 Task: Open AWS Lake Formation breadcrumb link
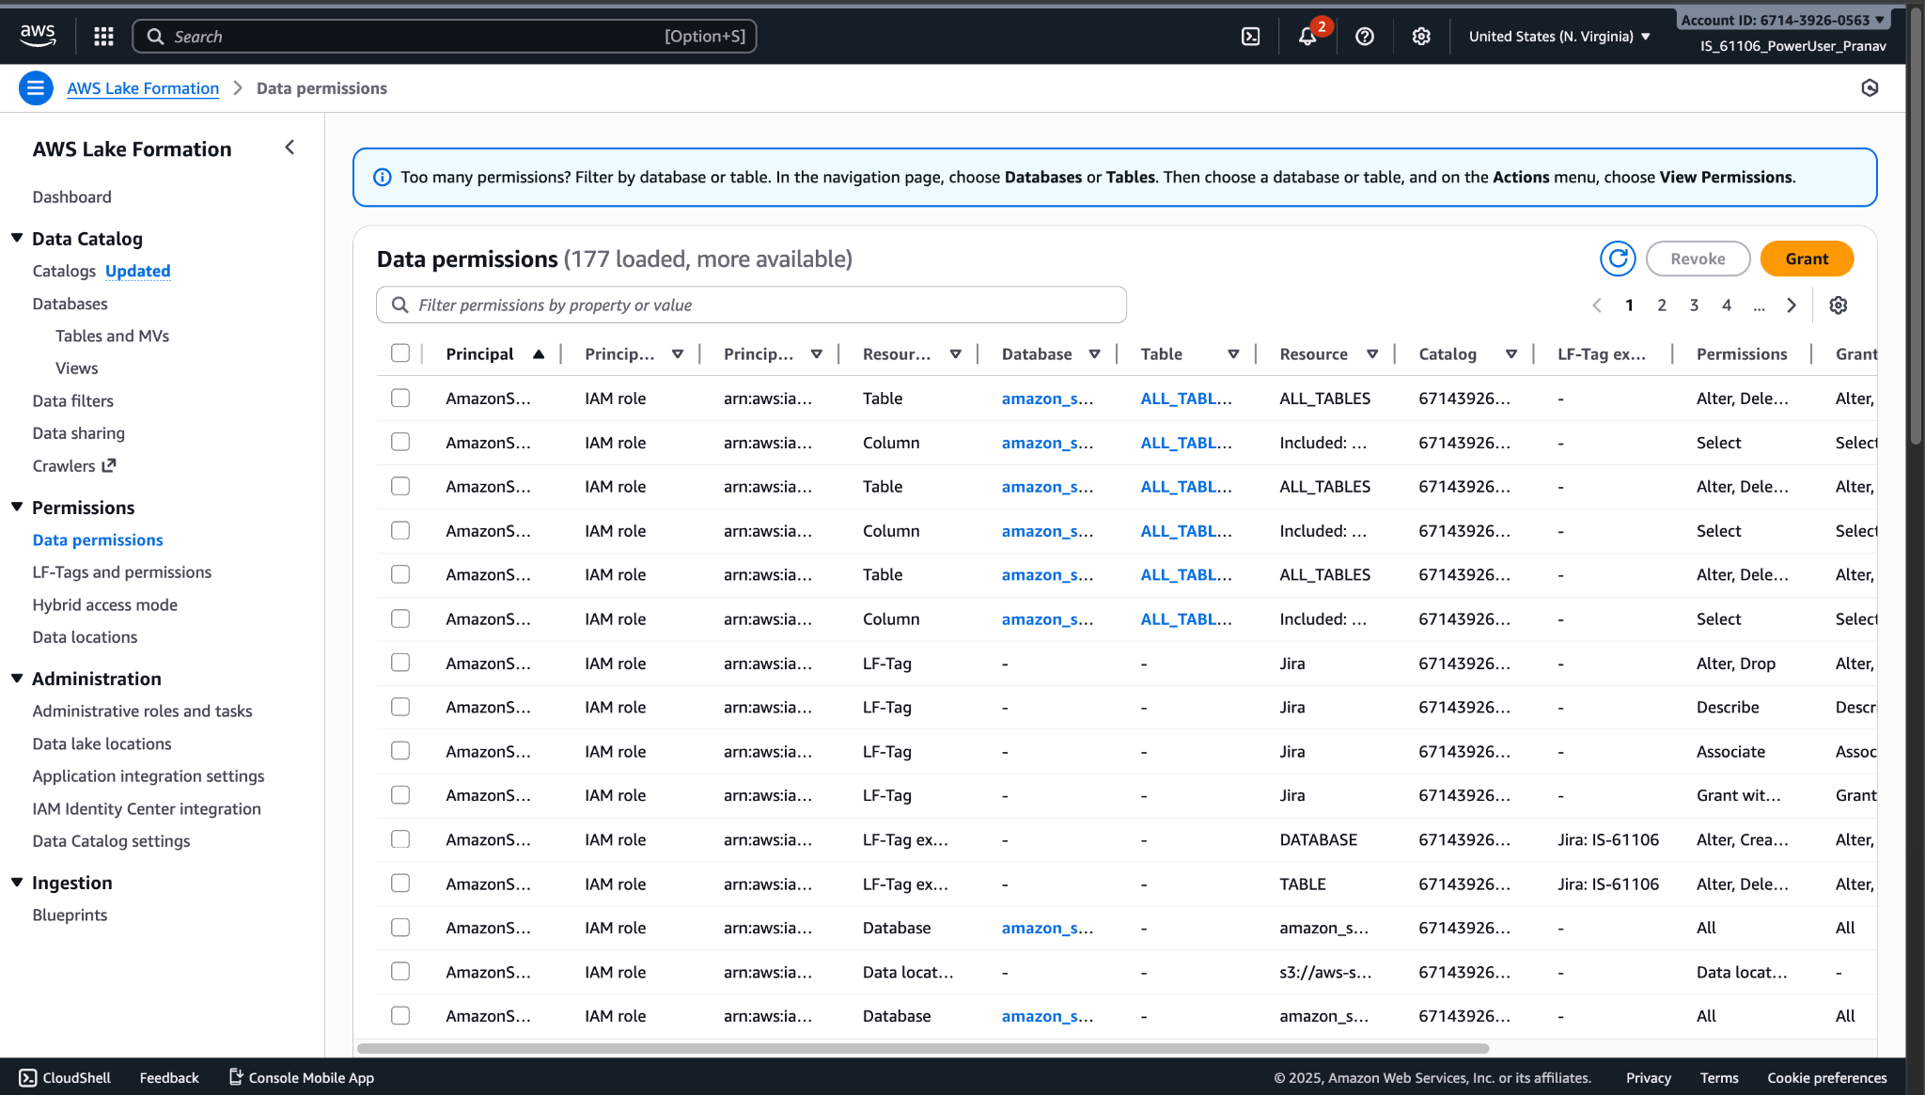coord(143,88)
